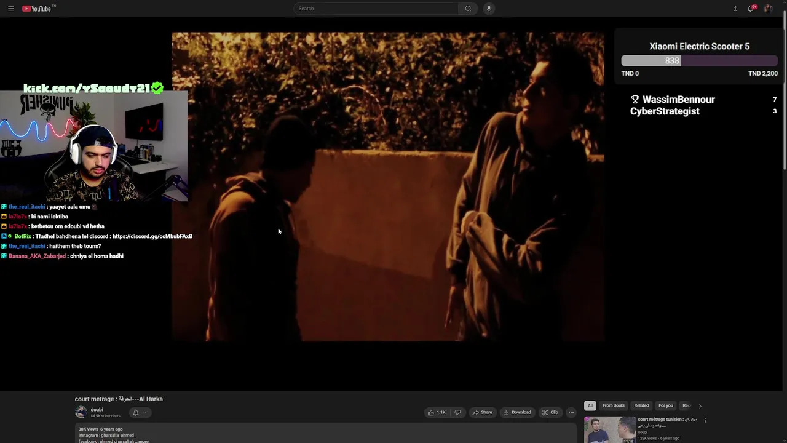
Task: Start voice search with microphone icon
Action: [x=489, y=9]
